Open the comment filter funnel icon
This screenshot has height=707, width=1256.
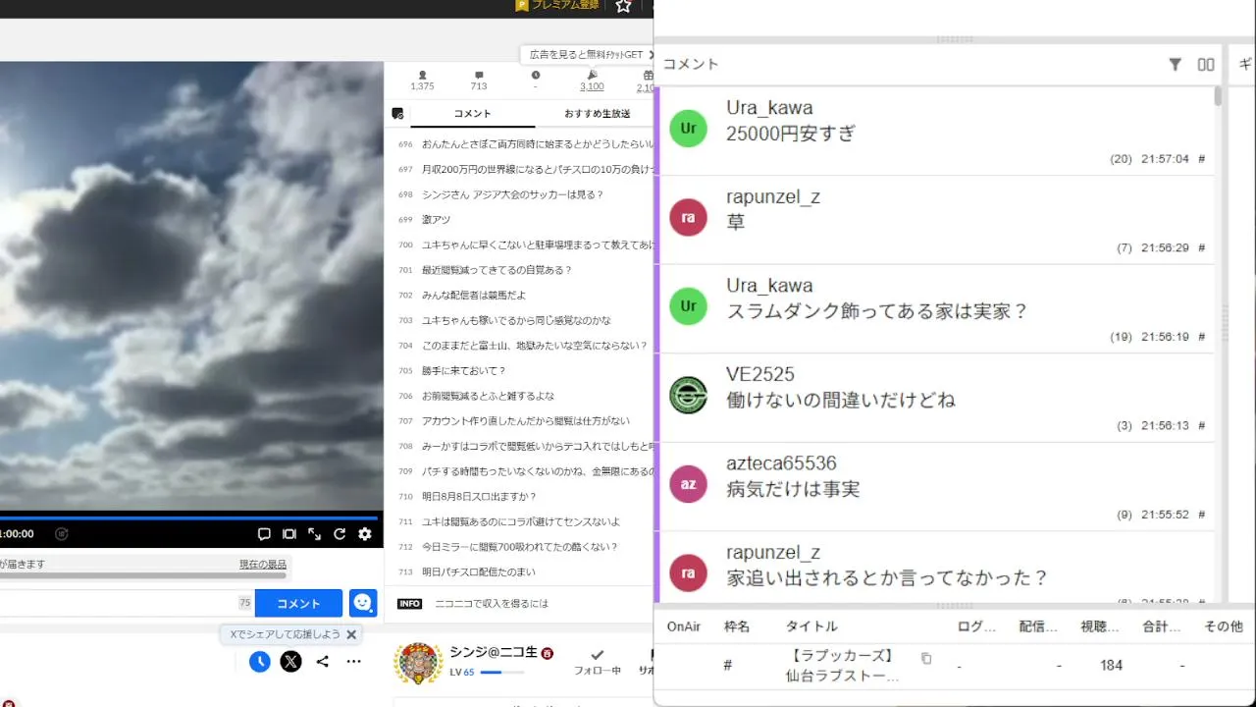coord(1175,64)
